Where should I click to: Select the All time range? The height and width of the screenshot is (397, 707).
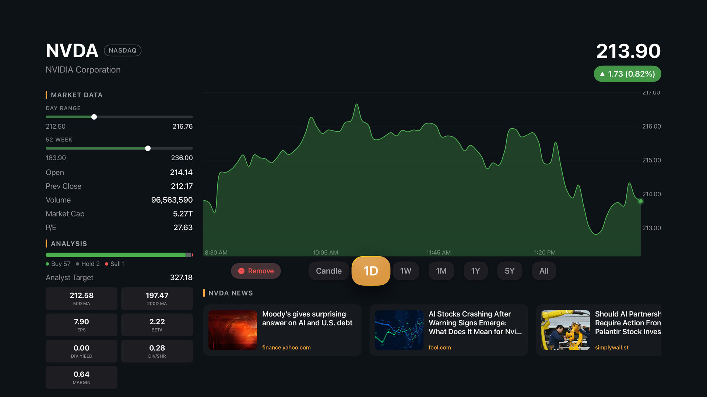544,271
